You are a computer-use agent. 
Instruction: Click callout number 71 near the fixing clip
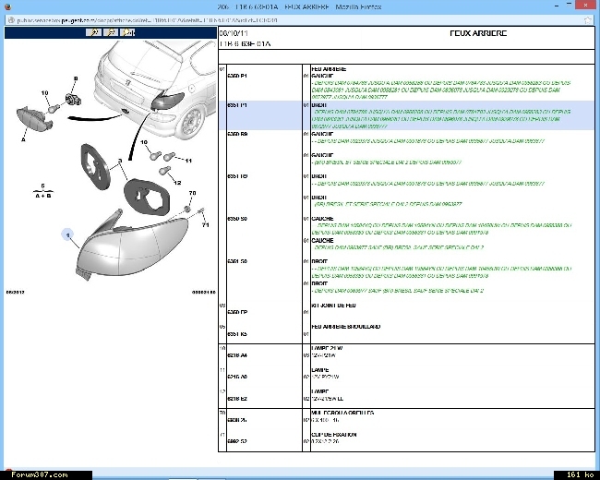(x=206, y=224)
